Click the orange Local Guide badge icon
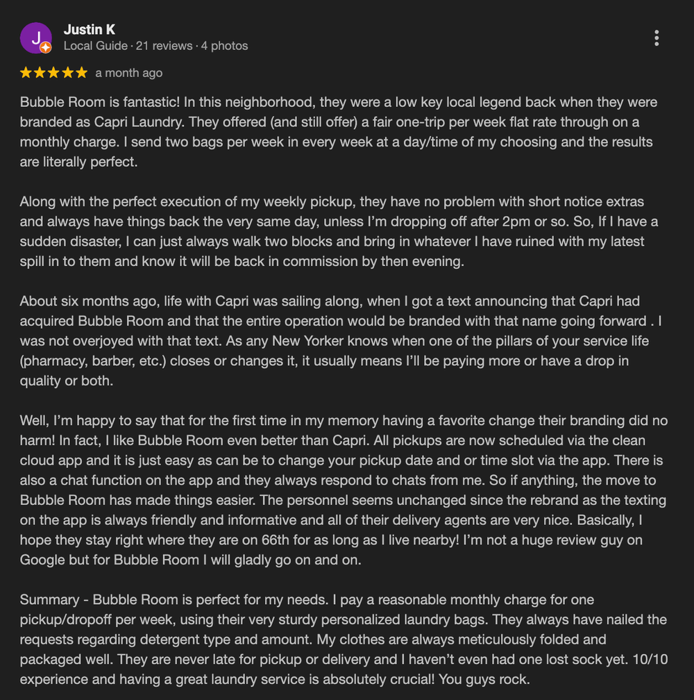694x700 pixels. [x=46, y=48]
